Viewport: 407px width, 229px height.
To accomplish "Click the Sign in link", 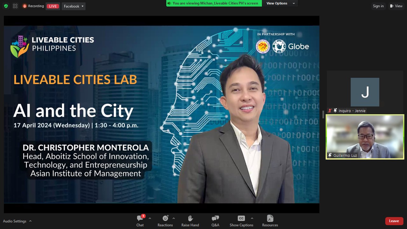I will pos(378,6).
